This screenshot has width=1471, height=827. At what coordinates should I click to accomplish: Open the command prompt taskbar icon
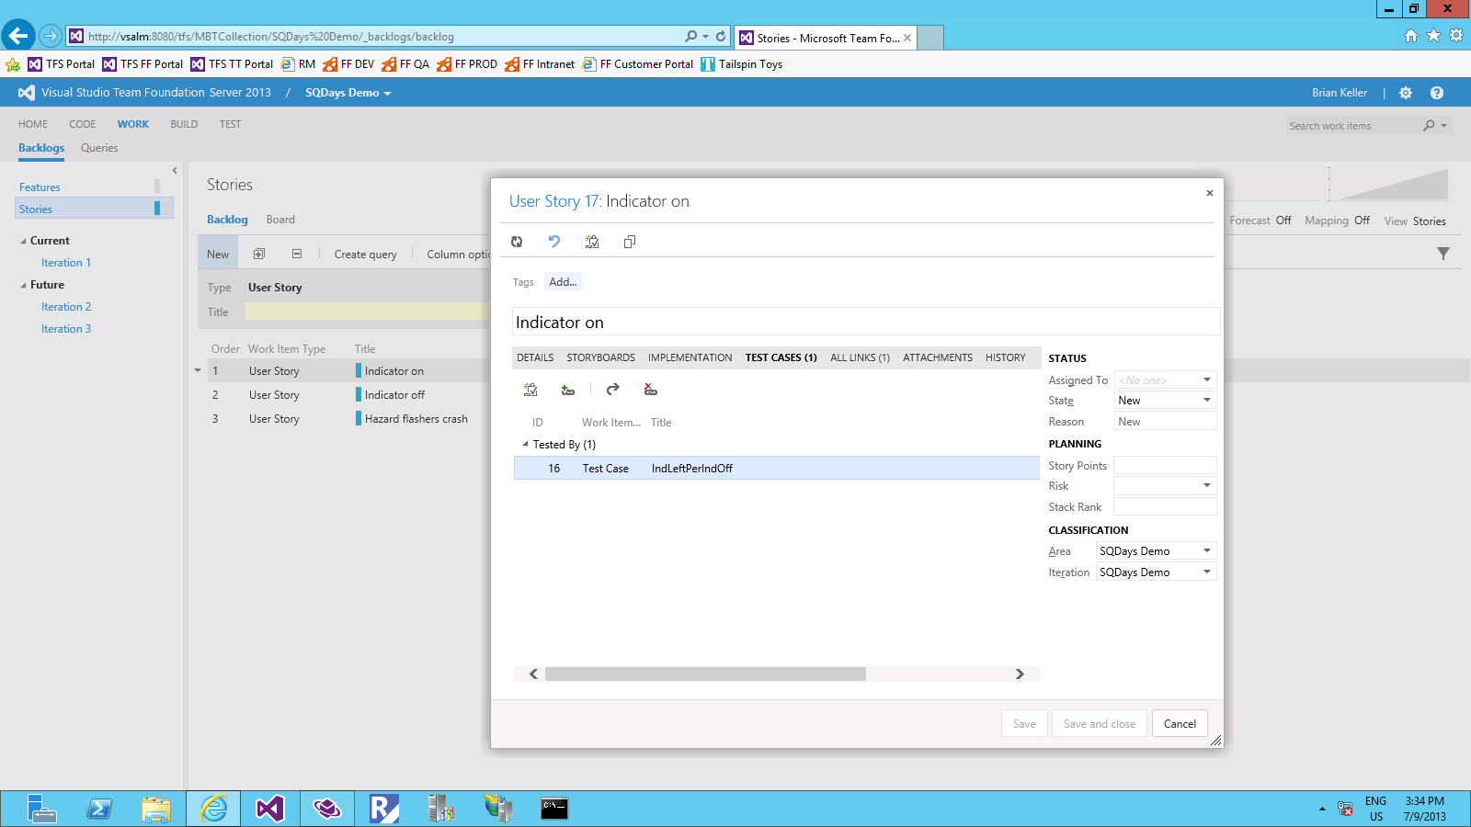click(x=554, y=809)
